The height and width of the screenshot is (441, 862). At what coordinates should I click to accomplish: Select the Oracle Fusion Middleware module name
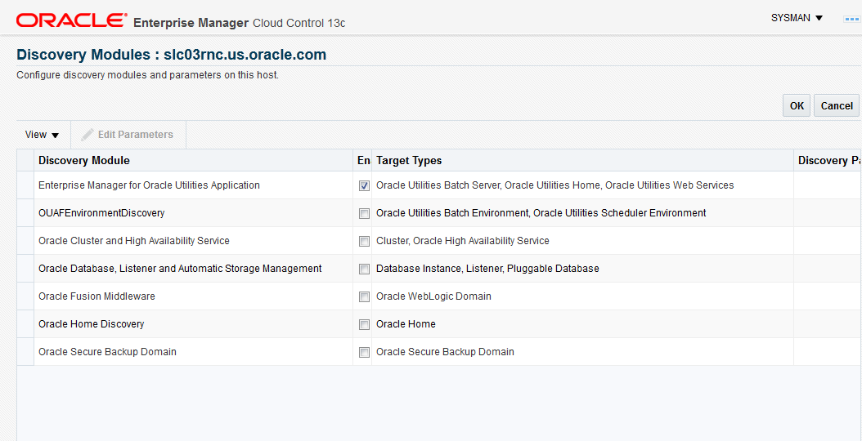click(97, 296)
